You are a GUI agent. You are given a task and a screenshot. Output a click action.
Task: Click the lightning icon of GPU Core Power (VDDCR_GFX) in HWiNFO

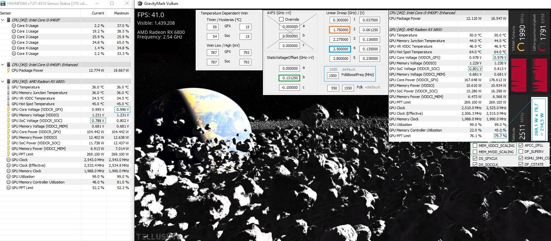9,132
